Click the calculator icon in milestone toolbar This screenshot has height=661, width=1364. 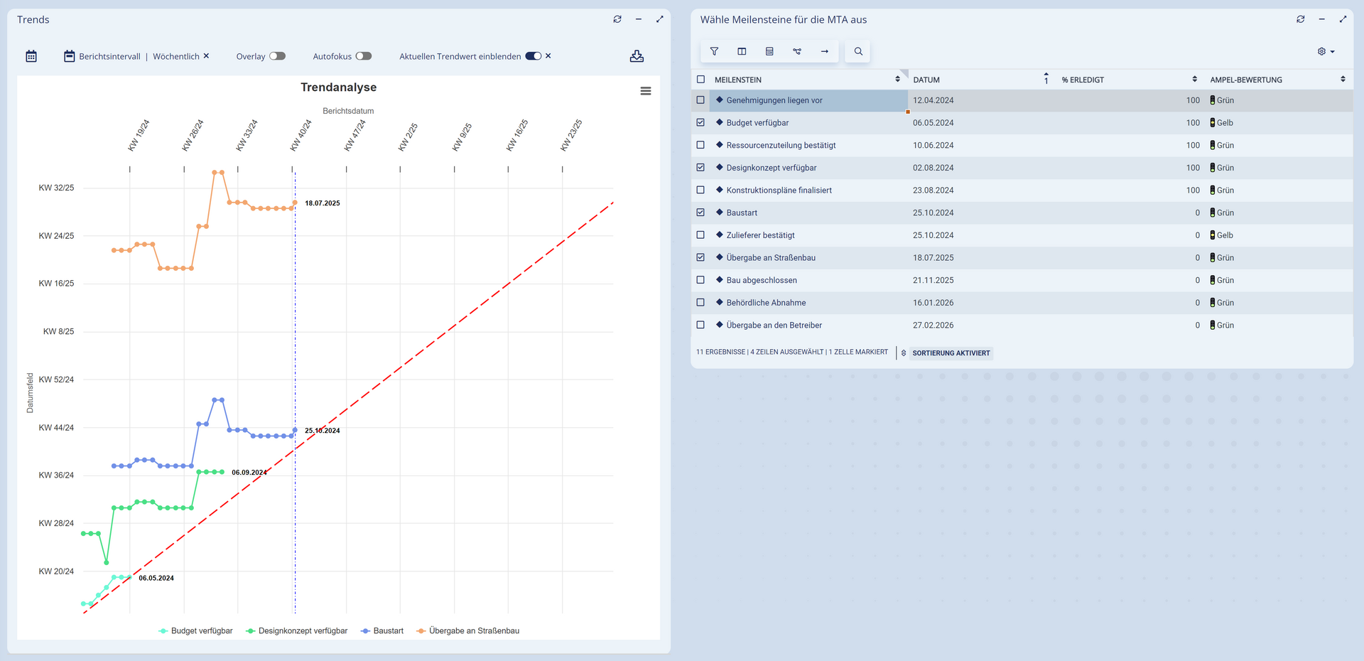pyautogui.click(x=769, y=51)
